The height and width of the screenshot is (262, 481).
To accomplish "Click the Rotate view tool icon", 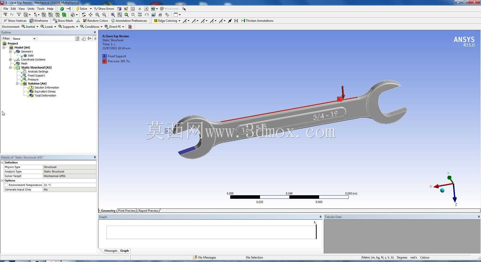I will [84, 15].
